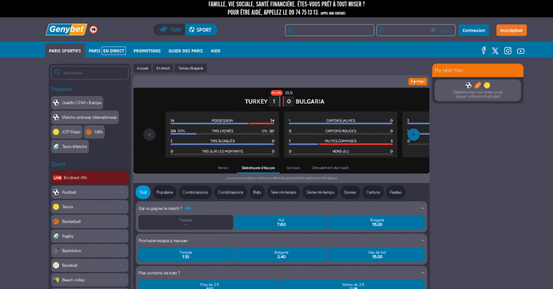Select Matchs amicaux internationaux shortcut
The width and height of the screenshot is (553, 289).
click(85, 117)
